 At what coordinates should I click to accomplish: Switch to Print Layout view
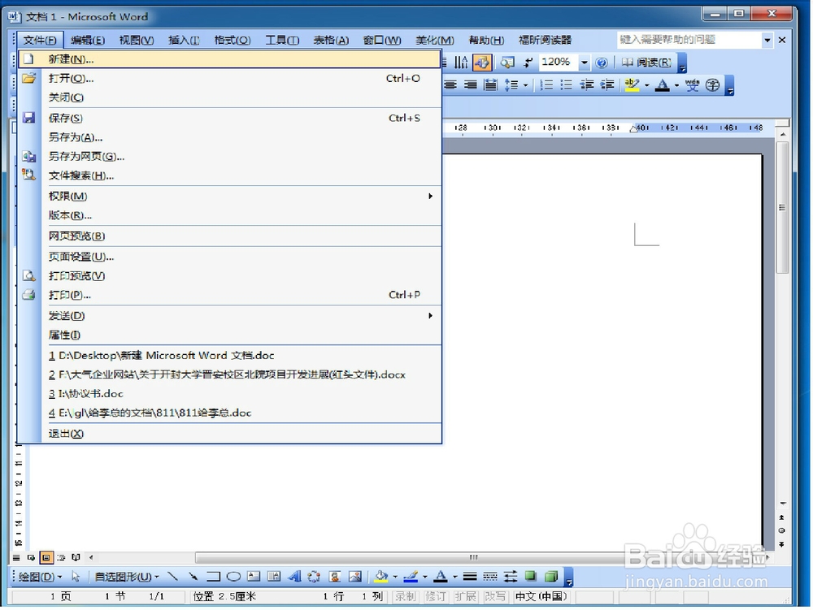[46, 557]
